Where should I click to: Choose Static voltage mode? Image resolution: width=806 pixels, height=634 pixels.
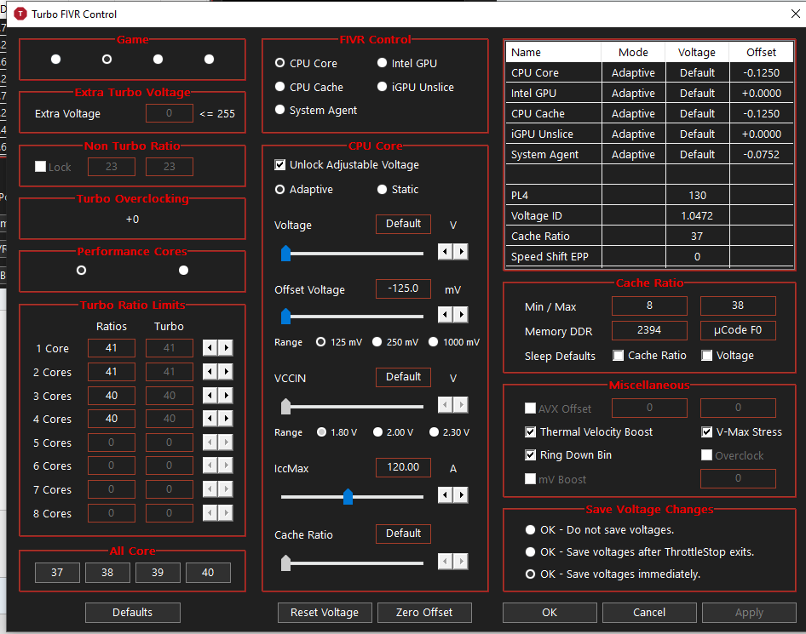[x=398, y=190]
